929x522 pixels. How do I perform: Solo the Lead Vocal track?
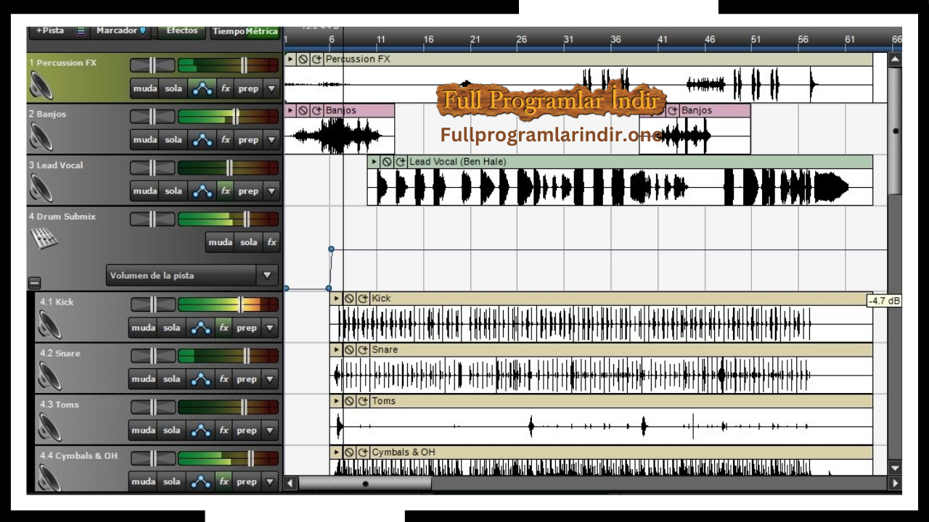[173, 191]
